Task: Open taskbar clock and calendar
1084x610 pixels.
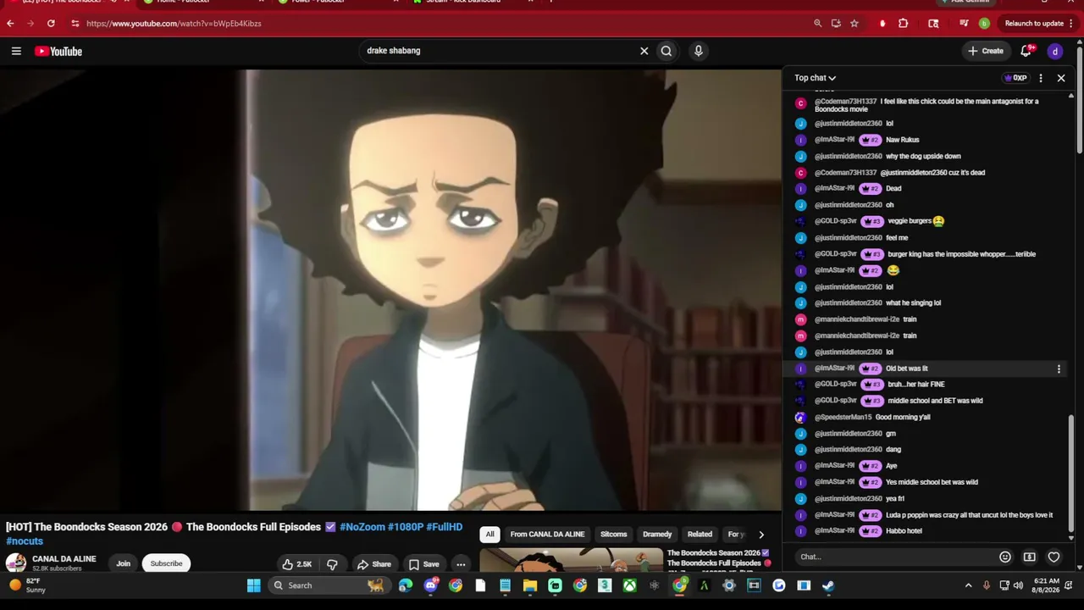Action: [x=1047, y=585]
